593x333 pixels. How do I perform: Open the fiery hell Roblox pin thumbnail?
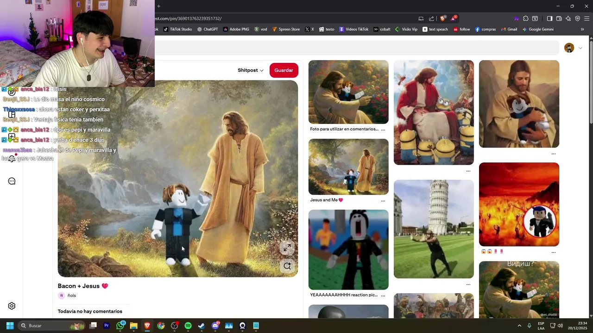click(x=519, y=204)
